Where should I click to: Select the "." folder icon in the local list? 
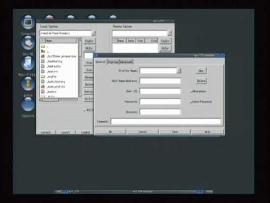point(43,46)
